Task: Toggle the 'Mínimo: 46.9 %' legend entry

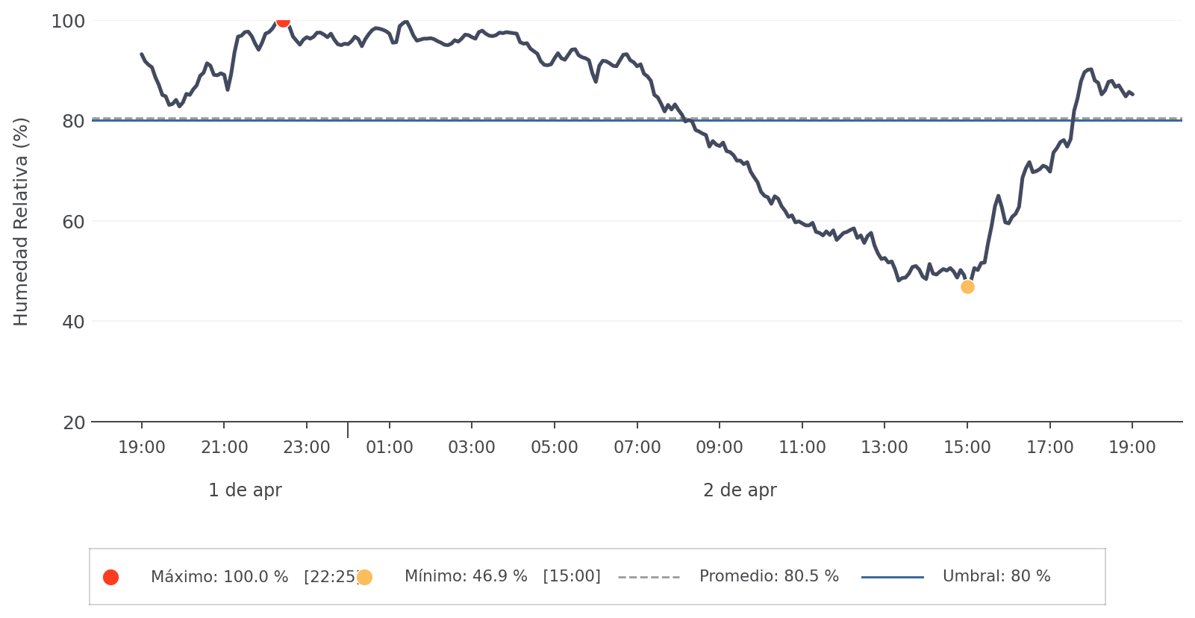Action: (466, 577)
